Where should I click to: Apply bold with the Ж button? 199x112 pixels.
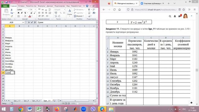(x=18, y=13)
